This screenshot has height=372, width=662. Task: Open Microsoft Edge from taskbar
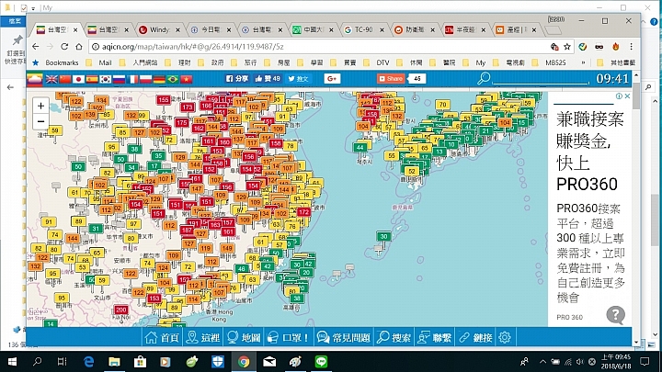point(88,362)
